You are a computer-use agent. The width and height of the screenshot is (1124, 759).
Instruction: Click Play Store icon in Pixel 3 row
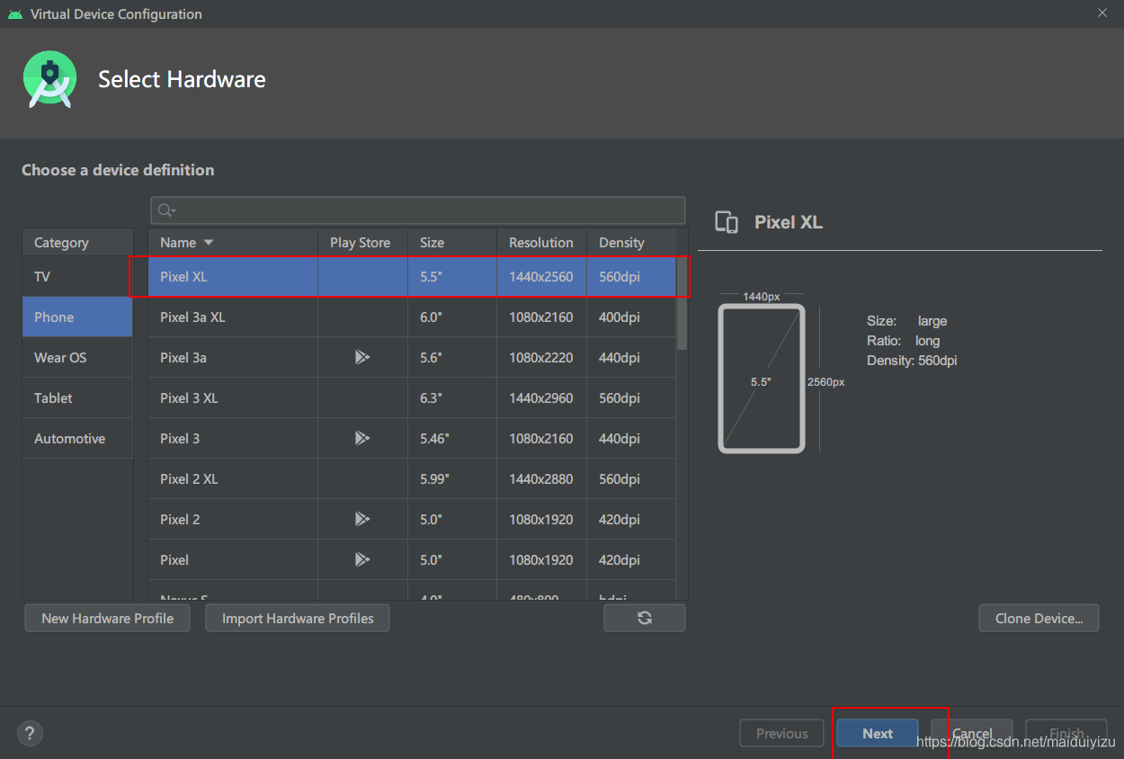point(361,438)
